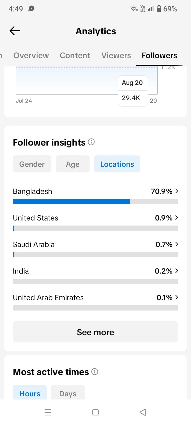
Task: Switch active times to Hours
Action: [30, 393]
